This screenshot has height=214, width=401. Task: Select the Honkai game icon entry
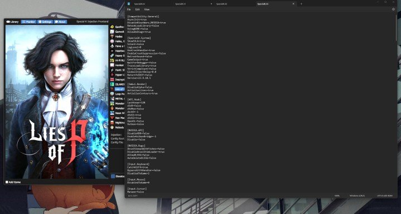pyautogui.click(x=112, y=65)
